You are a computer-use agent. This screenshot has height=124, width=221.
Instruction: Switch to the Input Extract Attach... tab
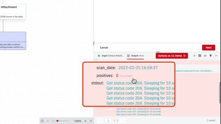pyautogui.click(x=110, y=56)
